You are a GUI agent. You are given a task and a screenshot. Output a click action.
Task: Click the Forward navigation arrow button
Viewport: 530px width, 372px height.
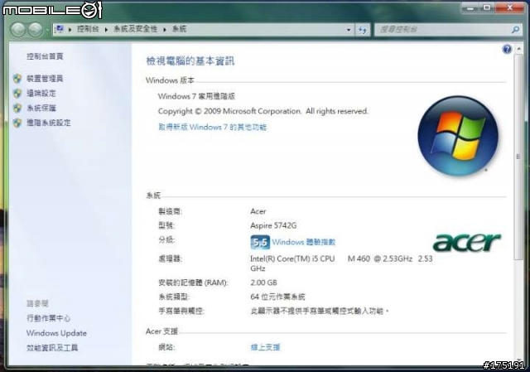[35, 30]
